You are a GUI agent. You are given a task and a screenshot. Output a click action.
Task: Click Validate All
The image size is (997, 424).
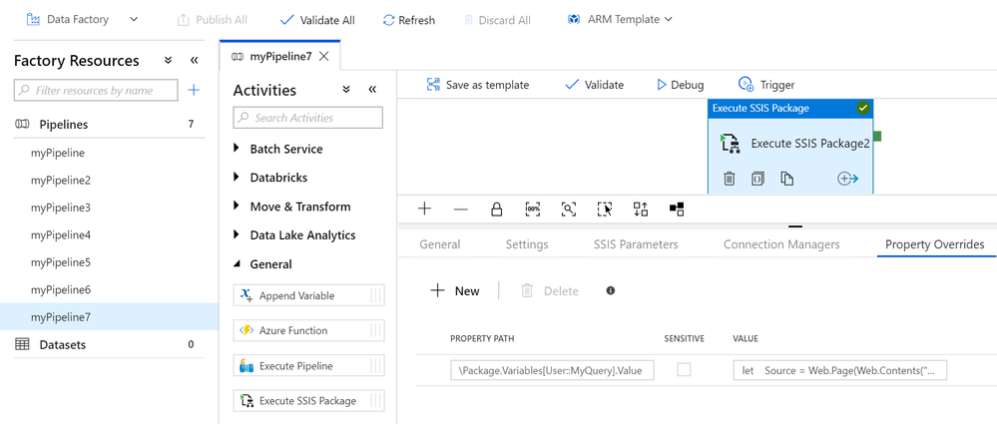tap(317, 20)
